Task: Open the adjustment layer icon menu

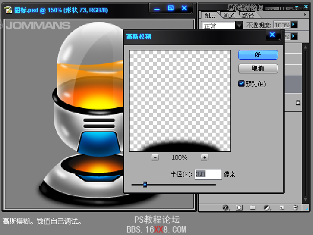Action: point(267,208)
